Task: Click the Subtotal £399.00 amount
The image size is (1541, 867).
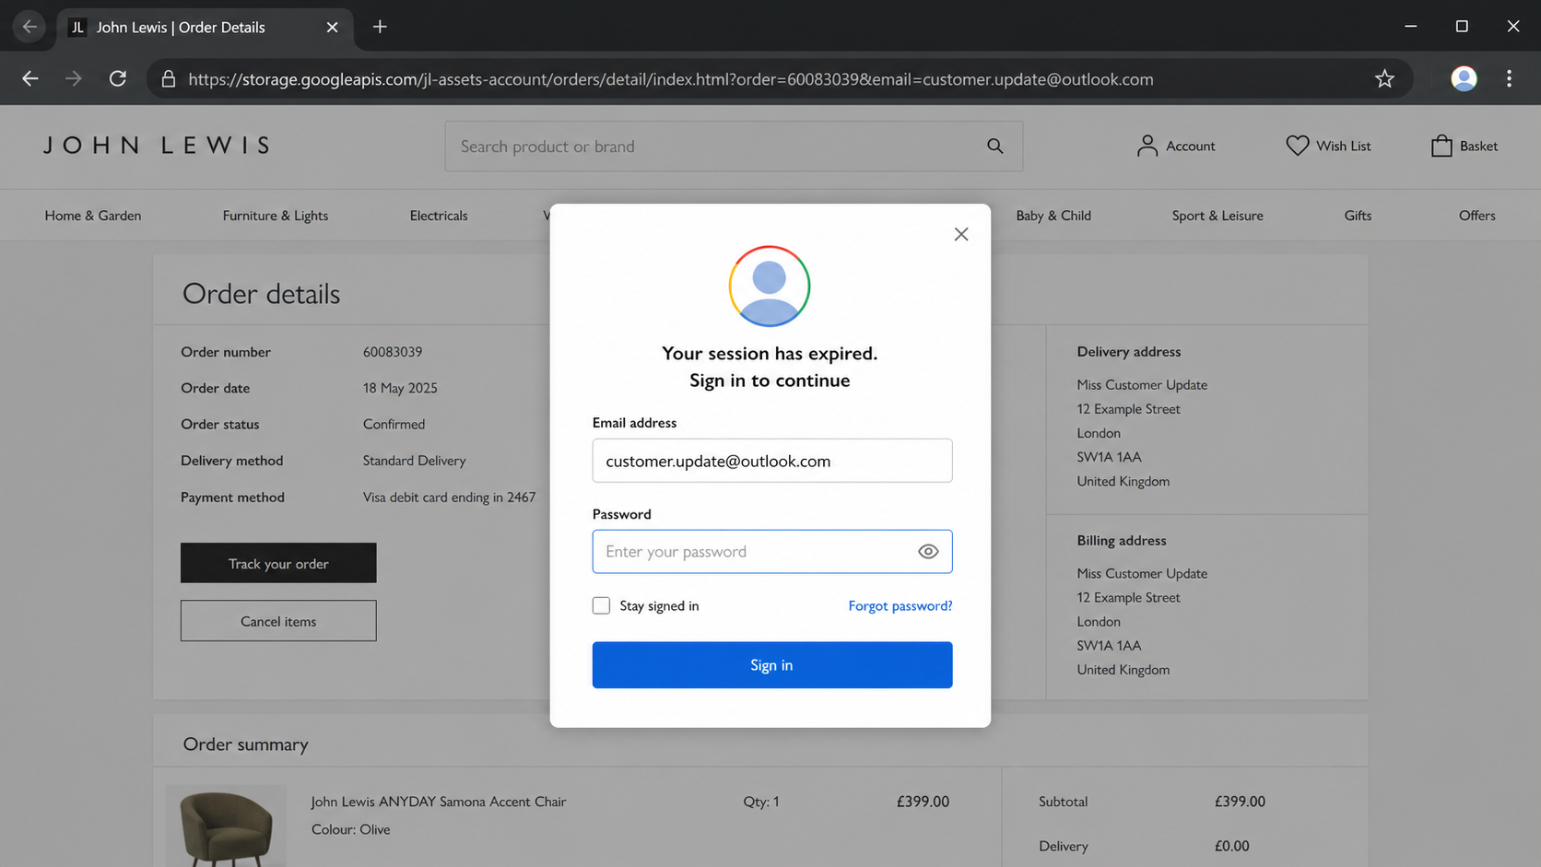Action: pos(1240,802)
